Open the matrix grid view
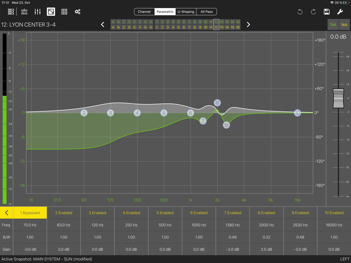This screenshot has width=351, height=263. click(x=64, y=11)
